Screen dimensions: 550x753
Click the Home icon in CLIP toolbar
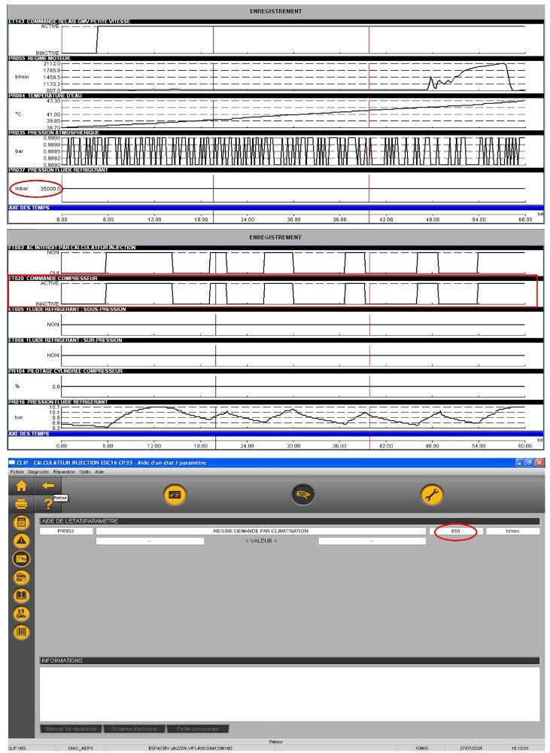21,486
